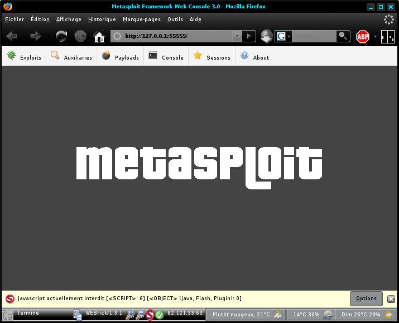Screen dimensions: 399x323
Task: Open the About link
Action: (261, 58)
